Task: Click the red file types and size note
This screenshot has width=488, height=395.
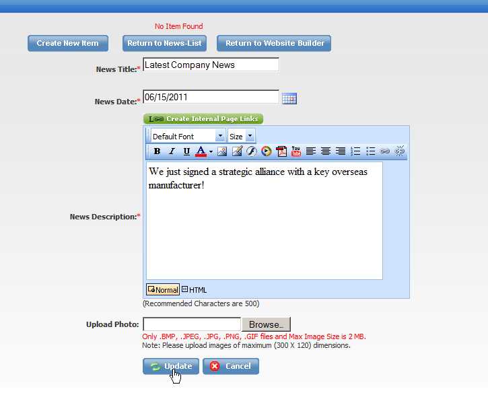Action: (254, 336)
